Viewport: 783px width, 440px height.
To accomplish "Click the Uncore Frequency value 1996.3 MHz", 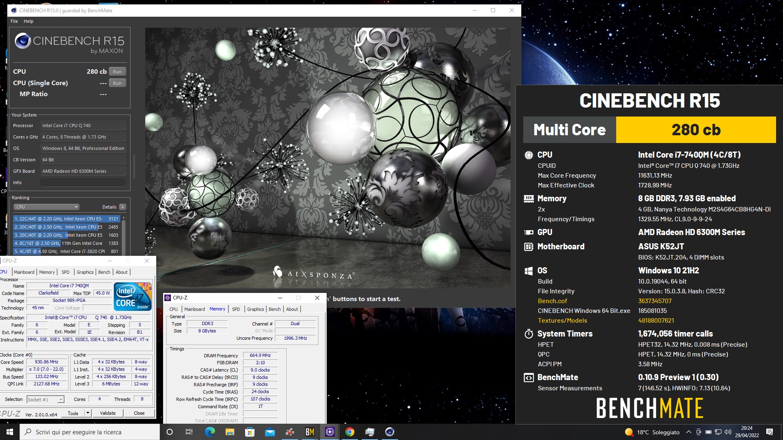I will tap(295, 338).
